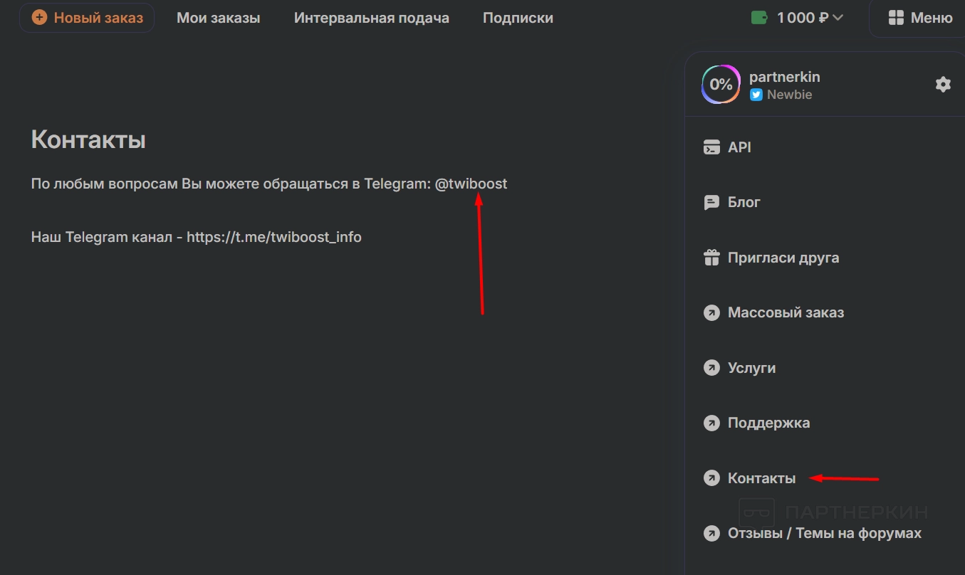Select Контакты menu item
This screenshot has width=965, height=575.
pos(761,478)
